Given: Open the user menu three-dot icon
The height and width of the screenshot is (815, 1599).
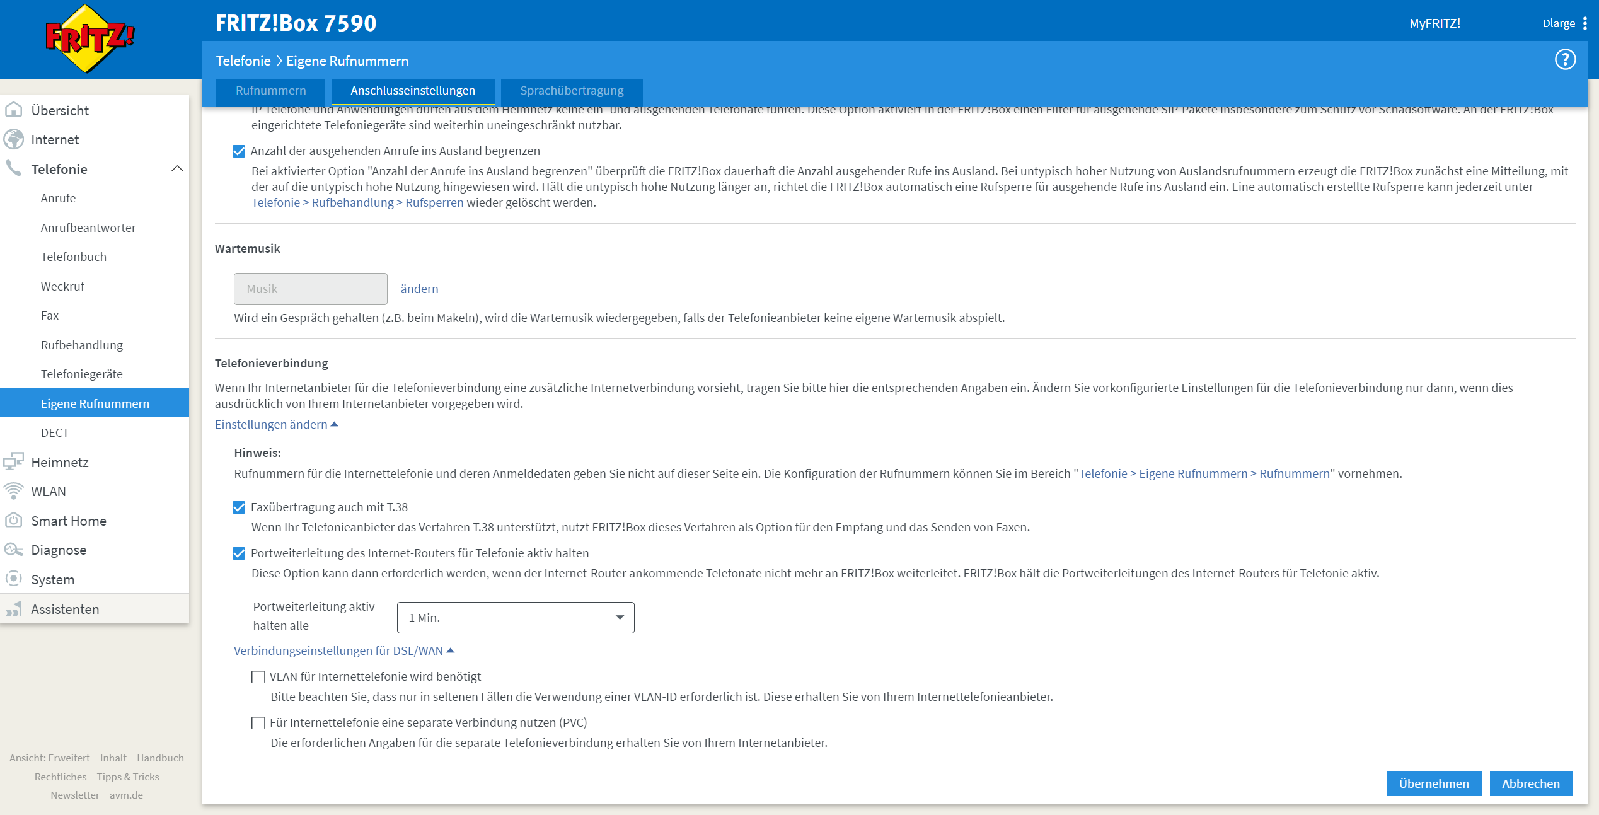Looking at the screenshot, I should point(1585,23).
